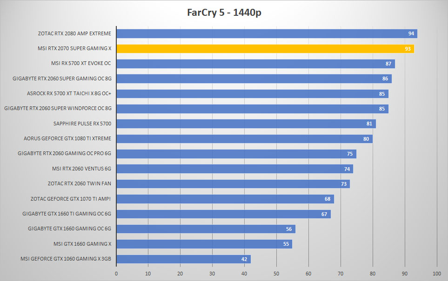
Task: Click GIGABYTE RTX 2060 SUPER GAMING OC 8G label
Action: tap(62, 78)
